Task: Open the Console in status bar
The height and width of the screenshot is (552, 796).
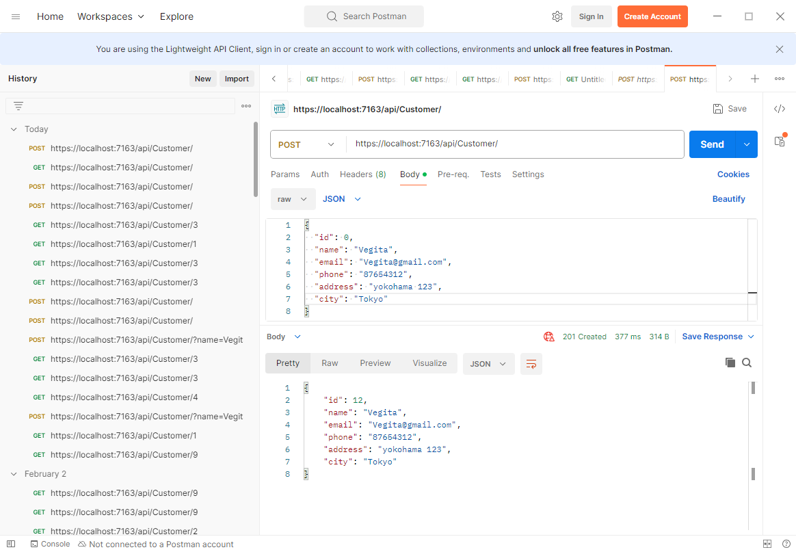Action: (x=49, y=544)
